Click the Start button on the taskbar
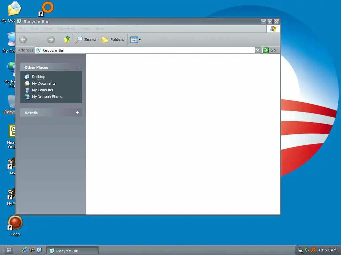This screenshot has width=341, height=255. point(9,250)
